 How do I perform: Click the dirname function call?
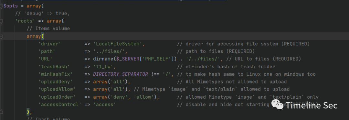(103, 59)
